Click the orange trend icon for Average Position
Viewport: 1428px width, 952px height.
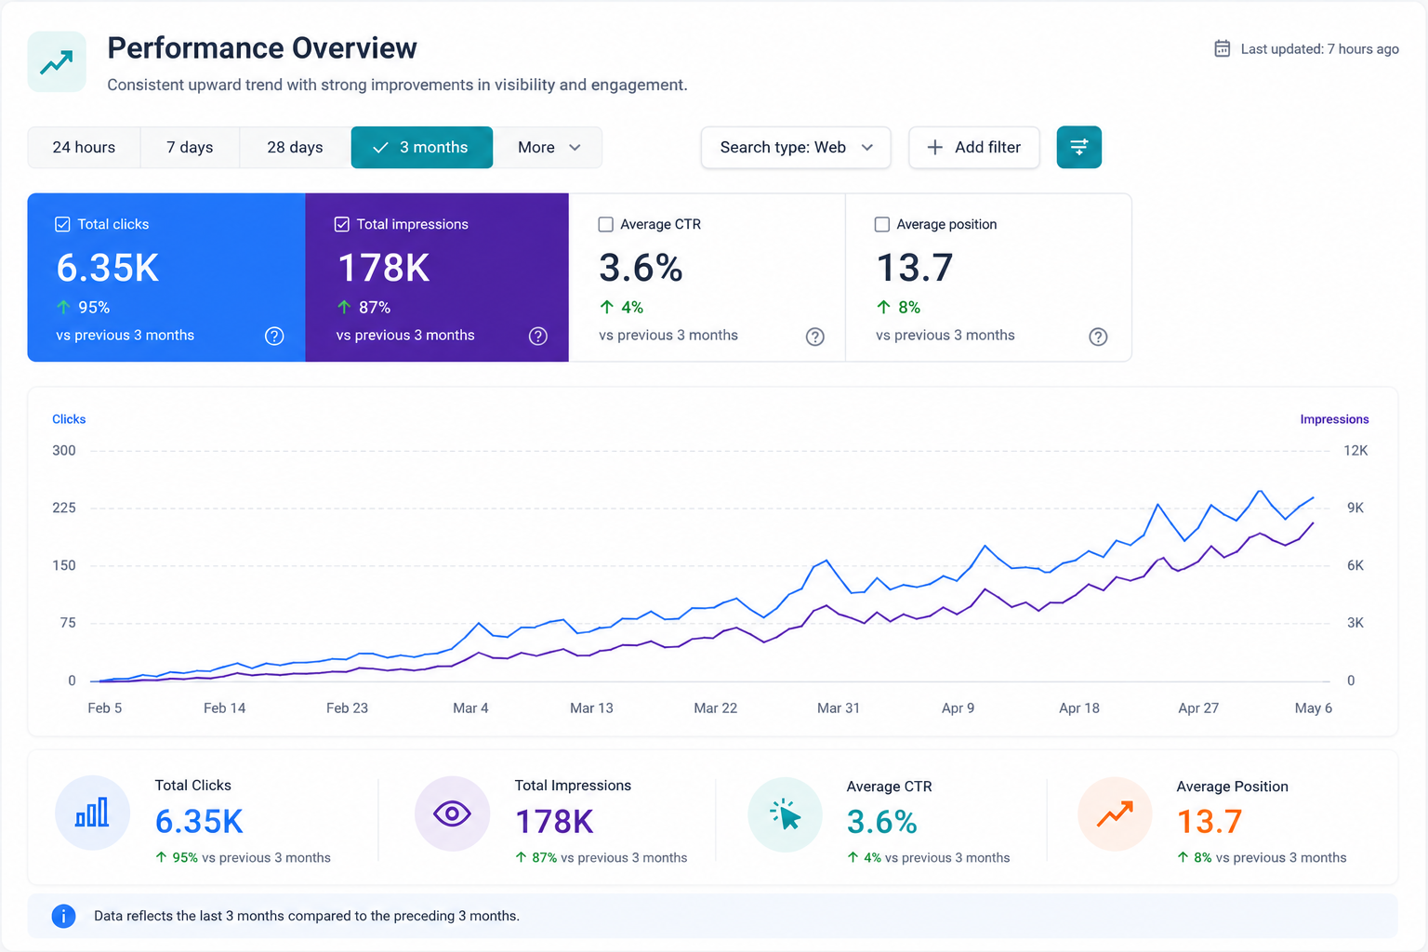pos(1115,814)
